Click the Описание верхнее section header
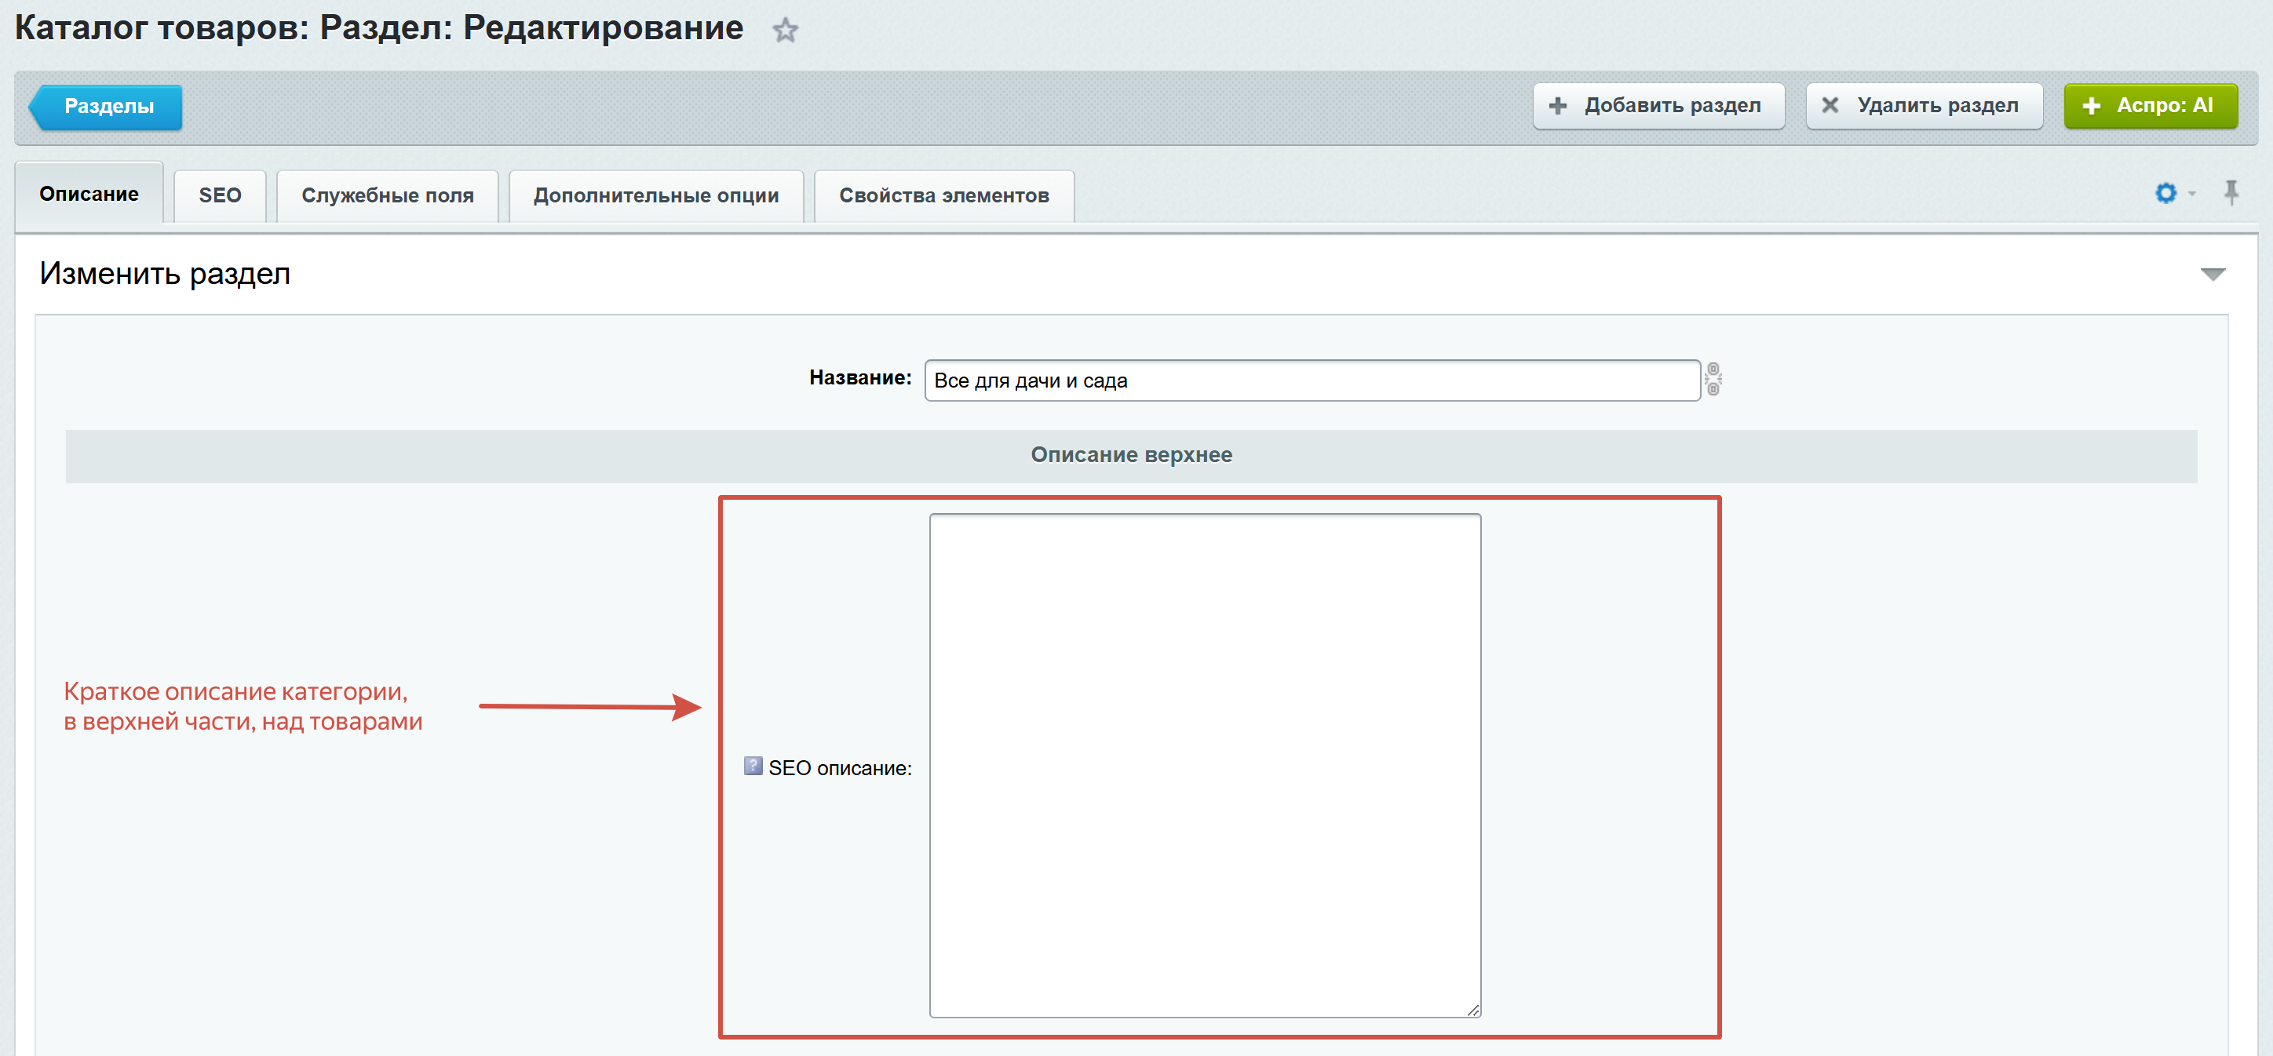The image size is (2273, 1056). coord(1130,455)
